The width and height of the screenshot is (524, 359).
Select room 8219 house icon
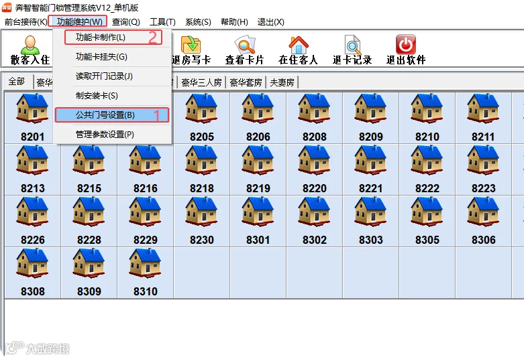[258, 160]
